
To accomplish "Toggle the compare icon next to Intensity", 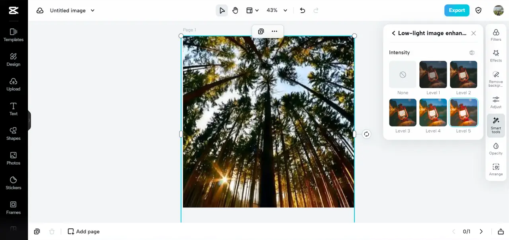I will [472, 53].
